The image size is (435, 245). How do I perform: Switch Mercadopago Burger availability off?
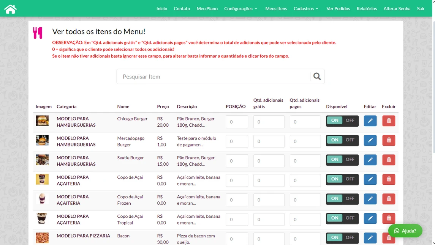[350, 140]
